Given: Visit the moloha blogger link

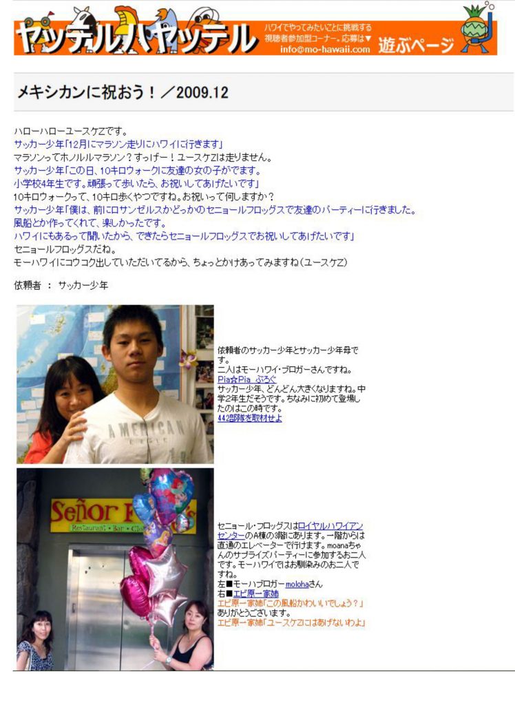Looking at the screenshot, I should [x=297, y=585].
